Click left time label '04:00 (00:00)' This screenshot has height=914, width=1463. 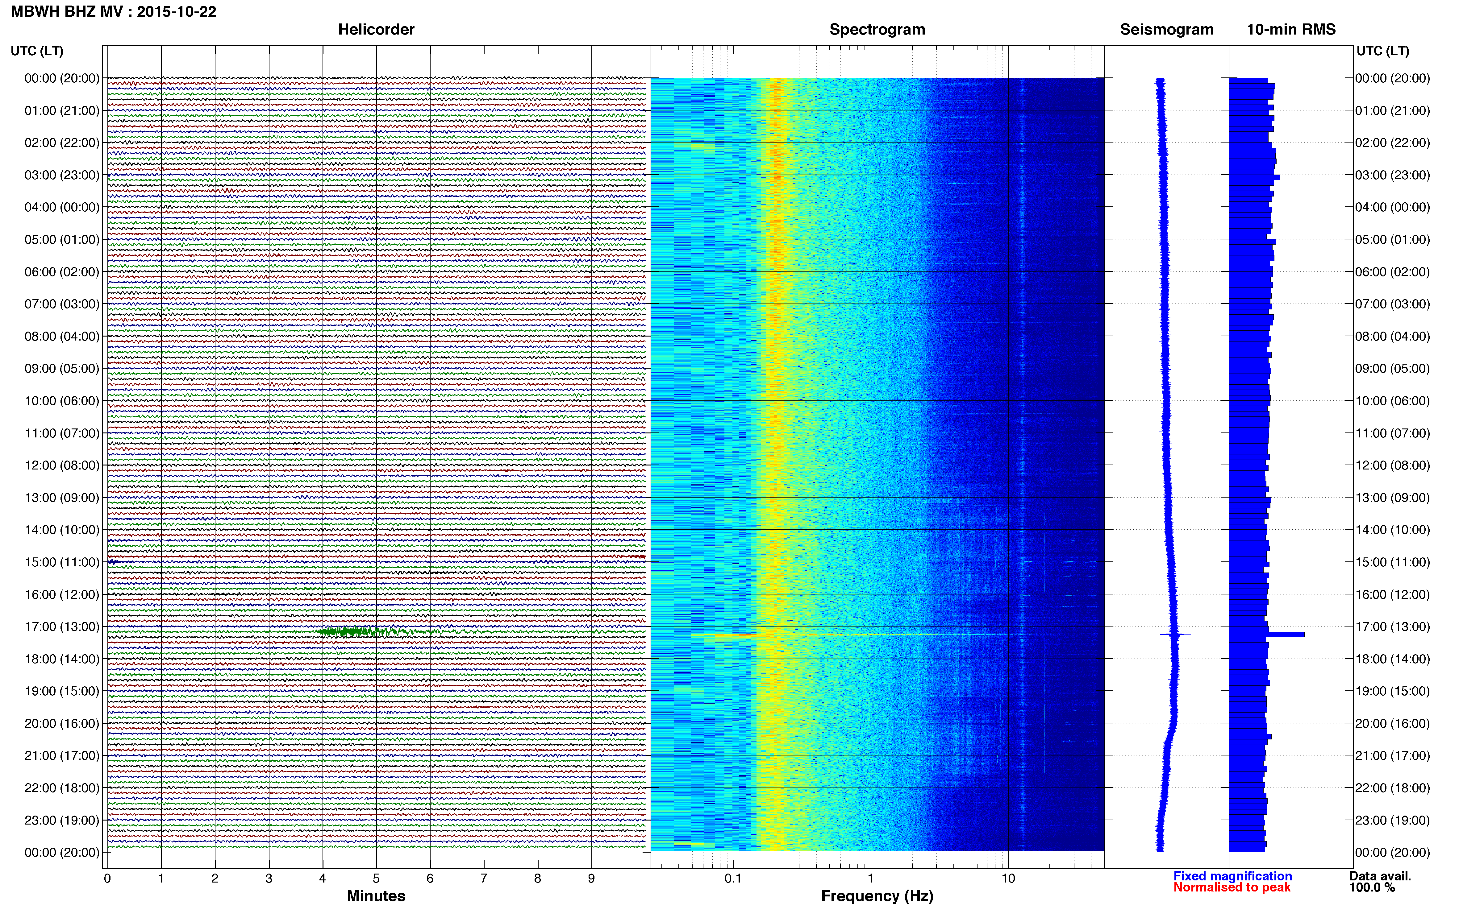[62, 207]
